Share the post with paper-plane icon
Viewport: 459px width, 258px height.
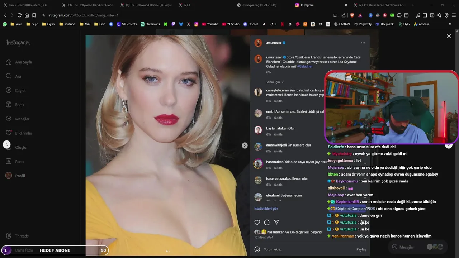(x=276, y=222)
